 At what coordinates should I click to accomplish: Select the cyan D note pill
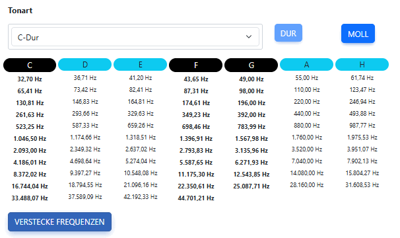click(85, 64)
